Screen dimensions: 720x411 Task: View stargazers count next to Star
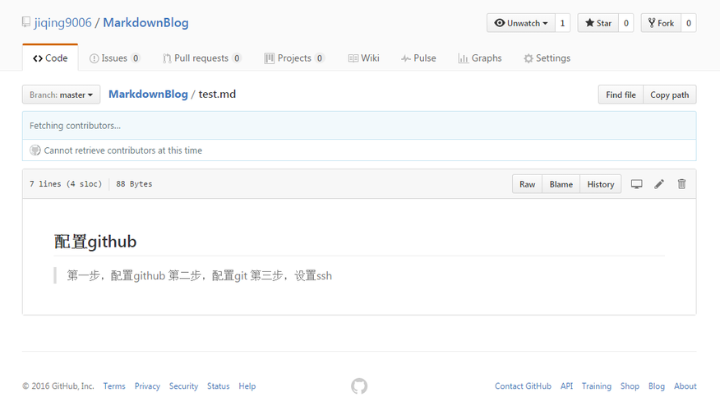pos(625,23)
